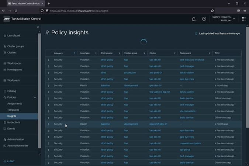Open the alv-convention namespace link
The width and height of the screenshot is (249, 166).
[x=187, y=111]
